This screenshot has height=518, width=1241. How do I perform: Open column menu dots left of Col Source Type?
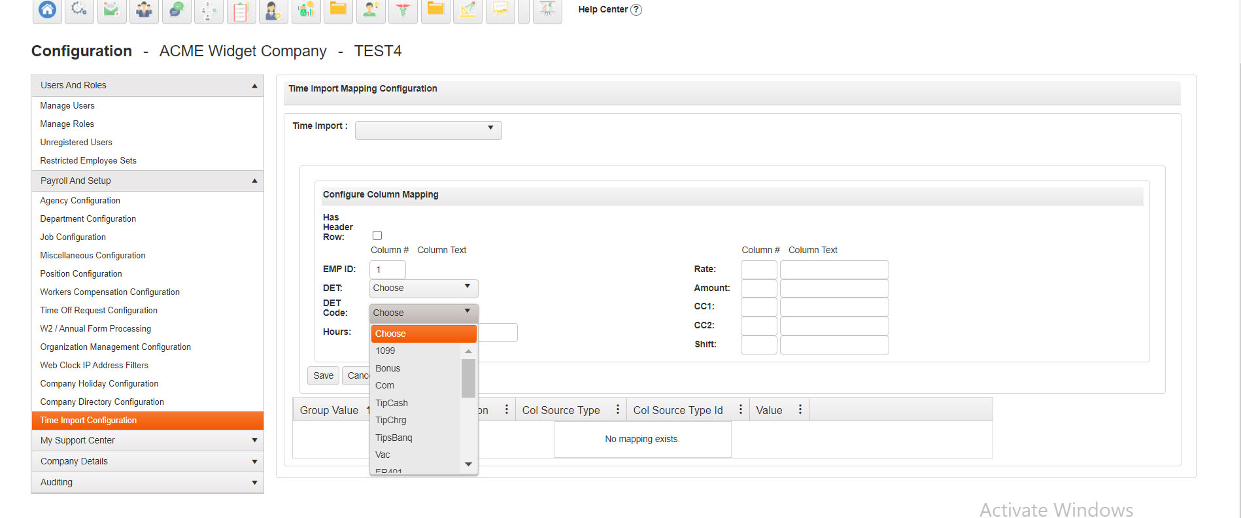click(x=506, y=409)
